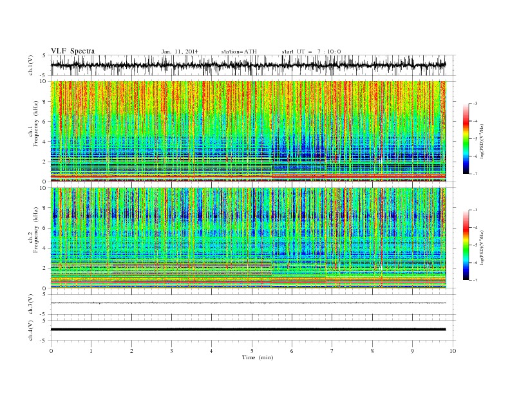
Task: Click the 'start UT = 7:10:0' label
Action: (x=311, y=52)
